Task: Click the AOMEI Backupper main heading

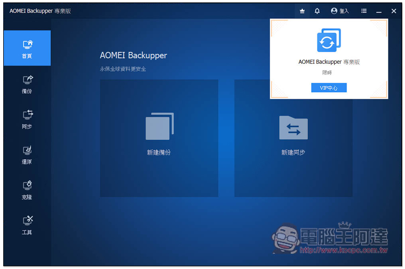Action: click(133, 56)
